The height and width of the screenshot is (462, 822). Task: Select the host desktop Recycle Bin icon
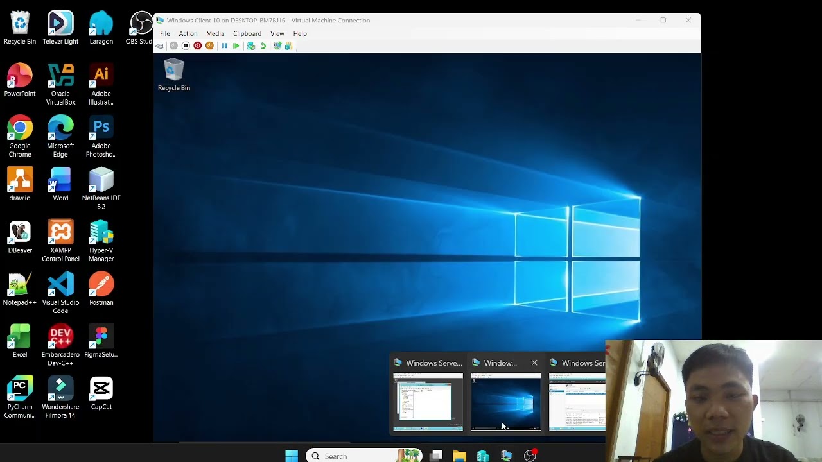click(x=20, y=28)
